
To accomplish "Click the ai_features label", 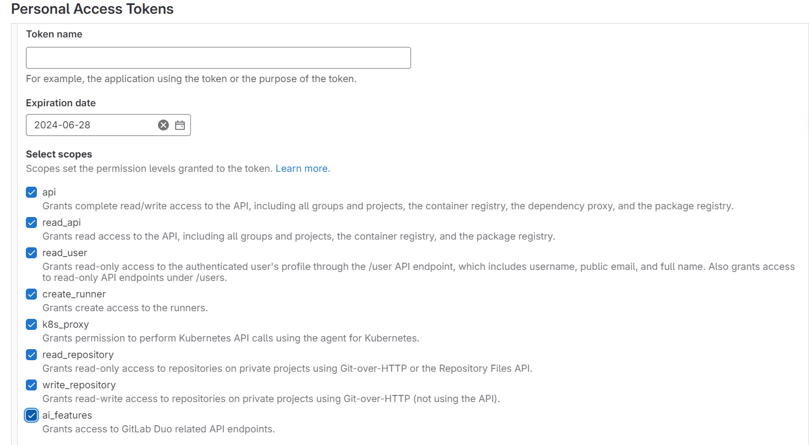I will pyautogui.click(x=68, y=415).
